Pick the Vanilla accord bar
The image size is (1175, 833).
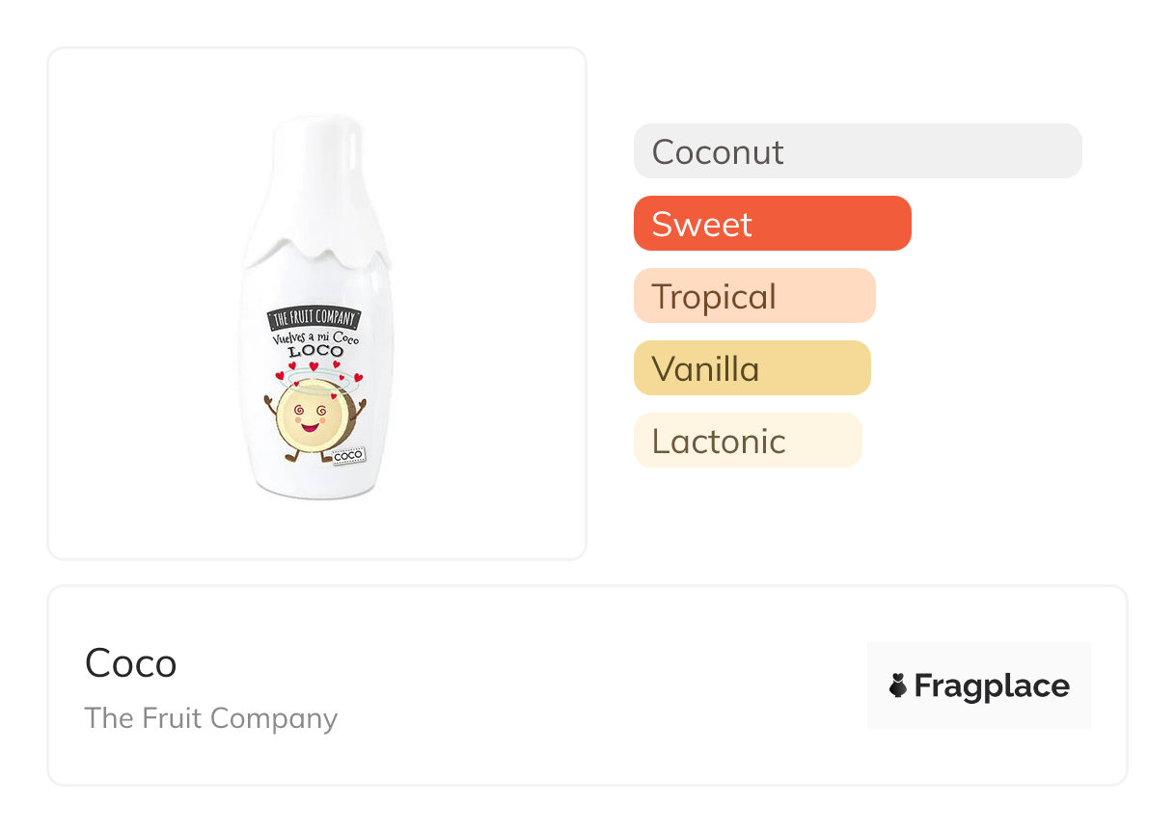coord(751,368)
